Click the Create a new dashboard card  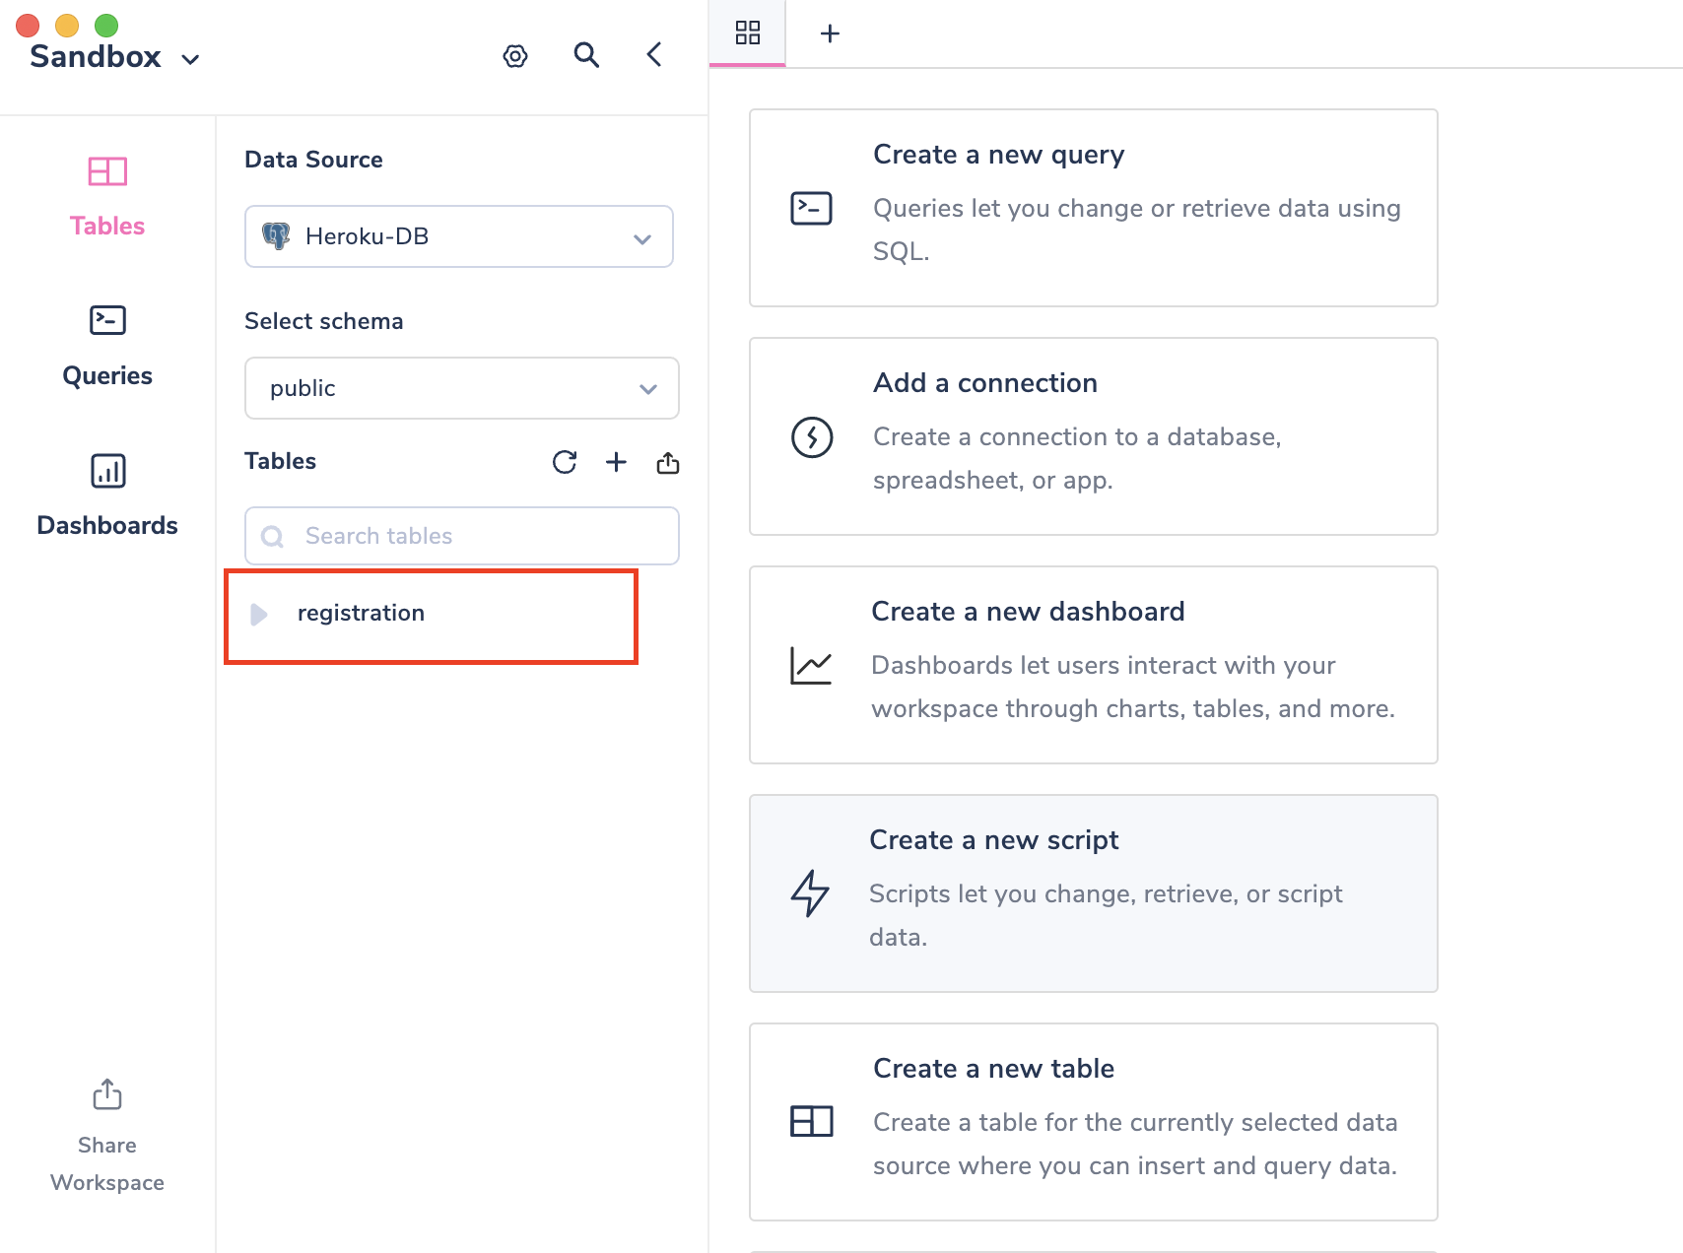pos(1093,665)
